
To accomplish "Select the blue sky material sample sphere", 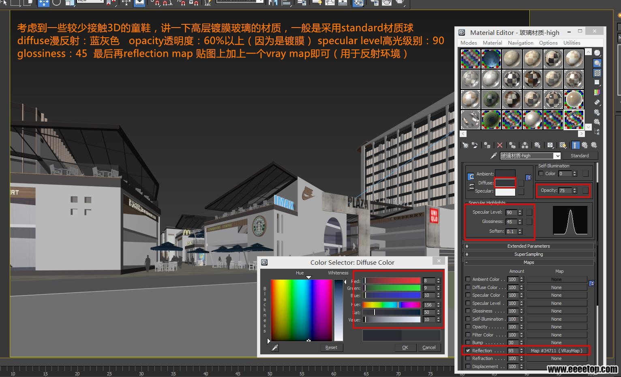I will click(x=491, y=59).
